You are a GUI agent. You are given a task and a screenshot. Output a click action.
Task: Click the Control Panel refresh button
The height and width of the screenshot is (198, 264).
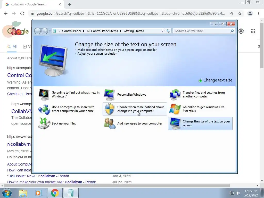pos(168,31)
